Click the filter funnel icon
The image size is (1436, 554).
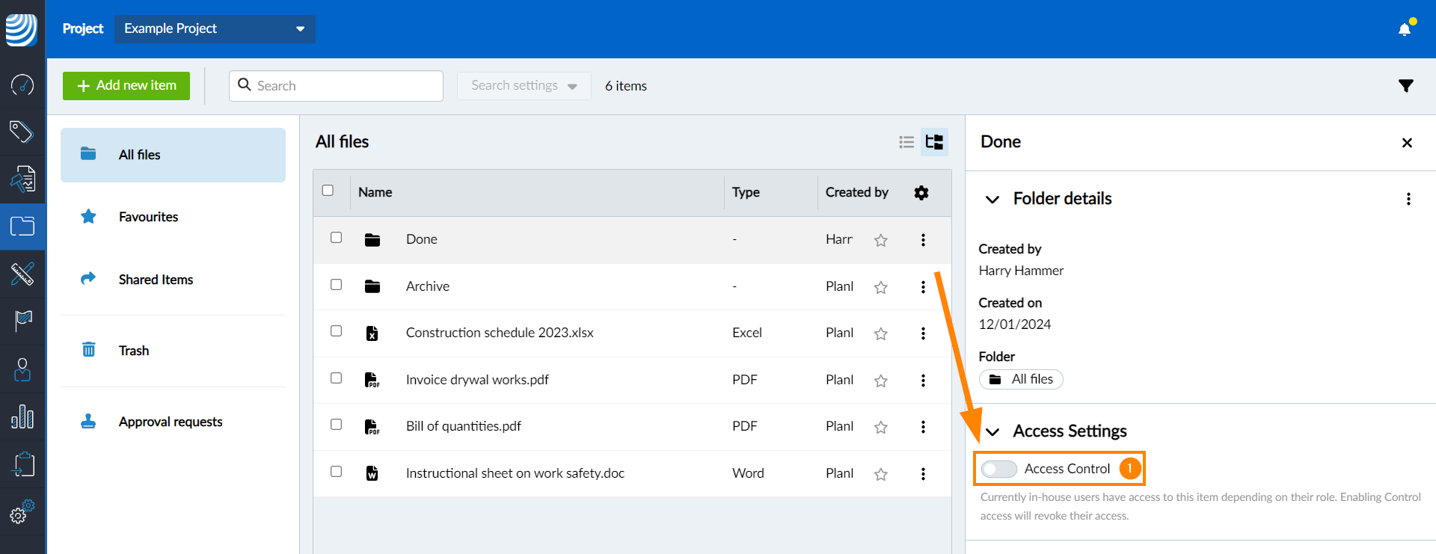point(1406,86)
